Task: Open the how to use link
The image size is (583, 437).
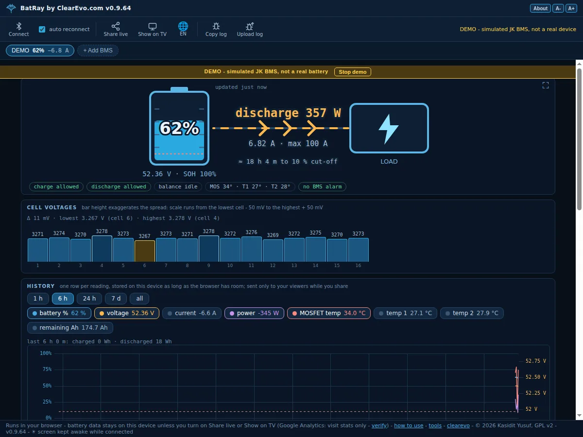Action: pyautogui.click(x=409, y=425)
